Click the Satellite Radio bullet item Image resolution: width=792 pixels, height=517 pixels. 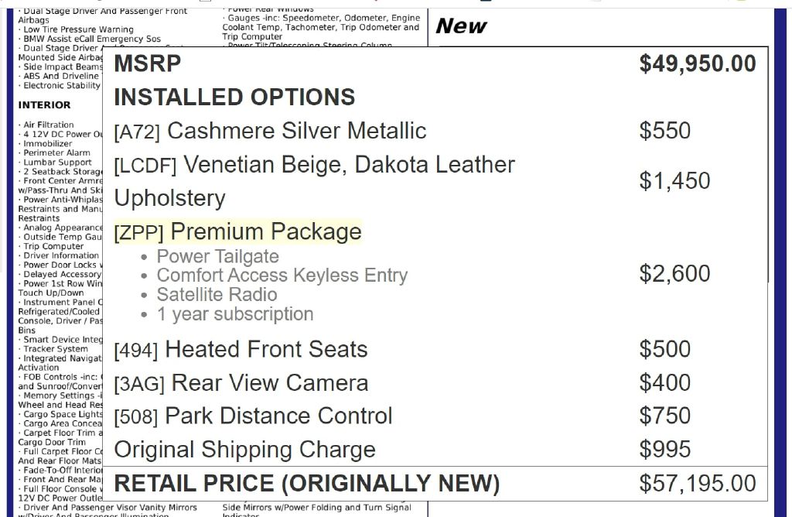click(217, 295)
